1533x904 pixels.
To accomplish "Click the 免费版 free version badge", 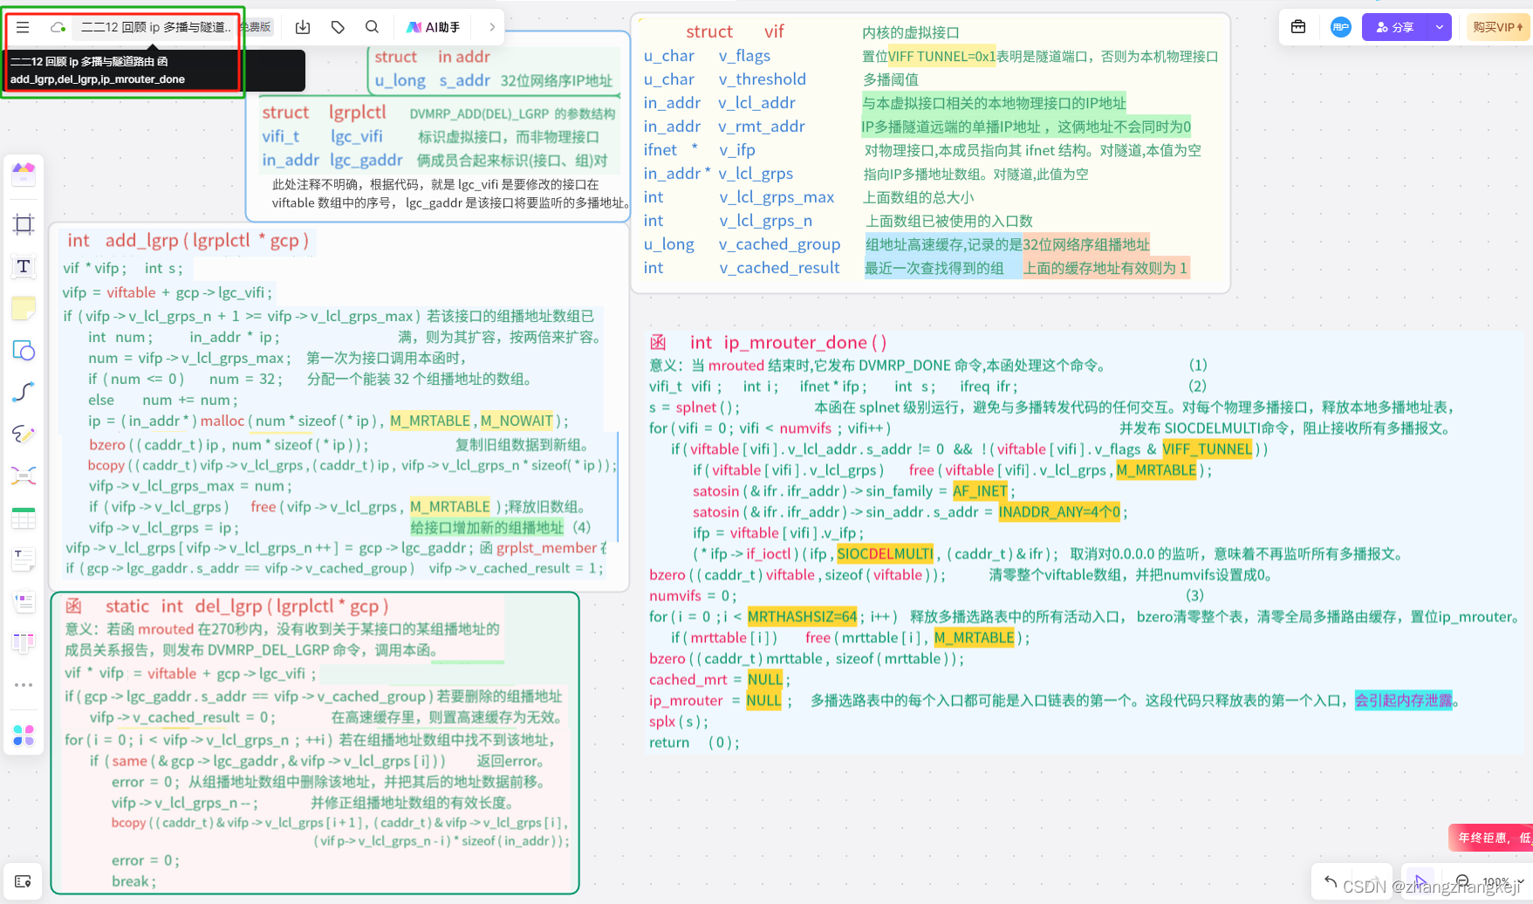I will [255, 27].
